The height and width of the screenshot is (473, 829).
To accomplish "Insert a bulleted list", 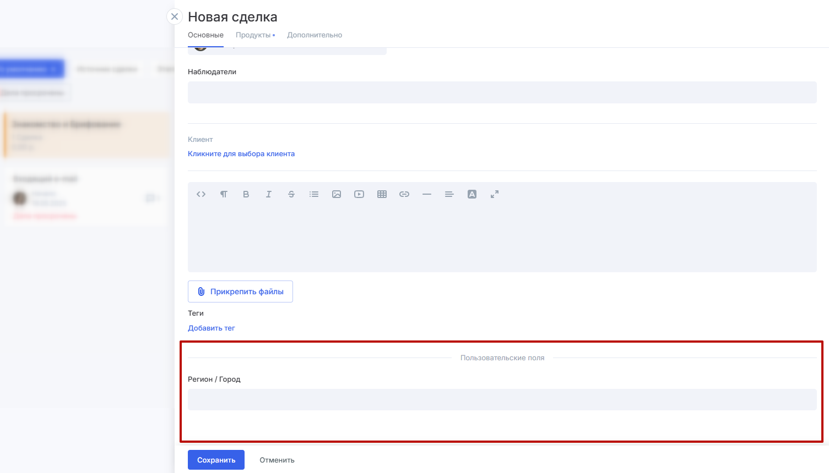I will [x=314, y=194].
